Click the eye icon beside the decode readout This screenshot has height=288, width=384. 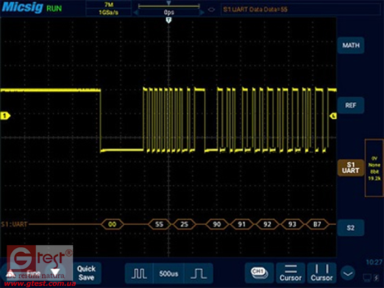coord(211,9)
